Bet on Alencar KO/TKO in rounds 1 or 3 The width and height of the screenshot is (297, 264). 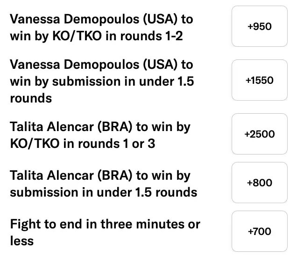pos(259,134)
